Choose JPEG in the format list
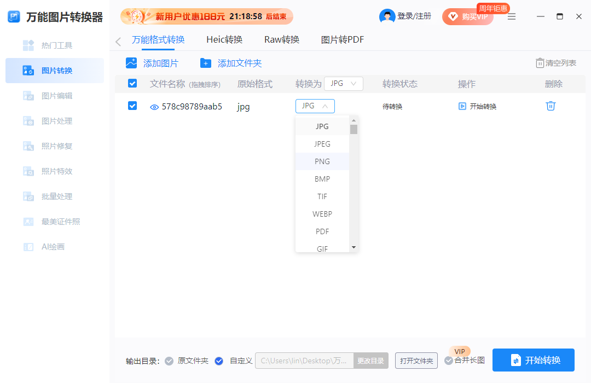 [x=322, y=144]
